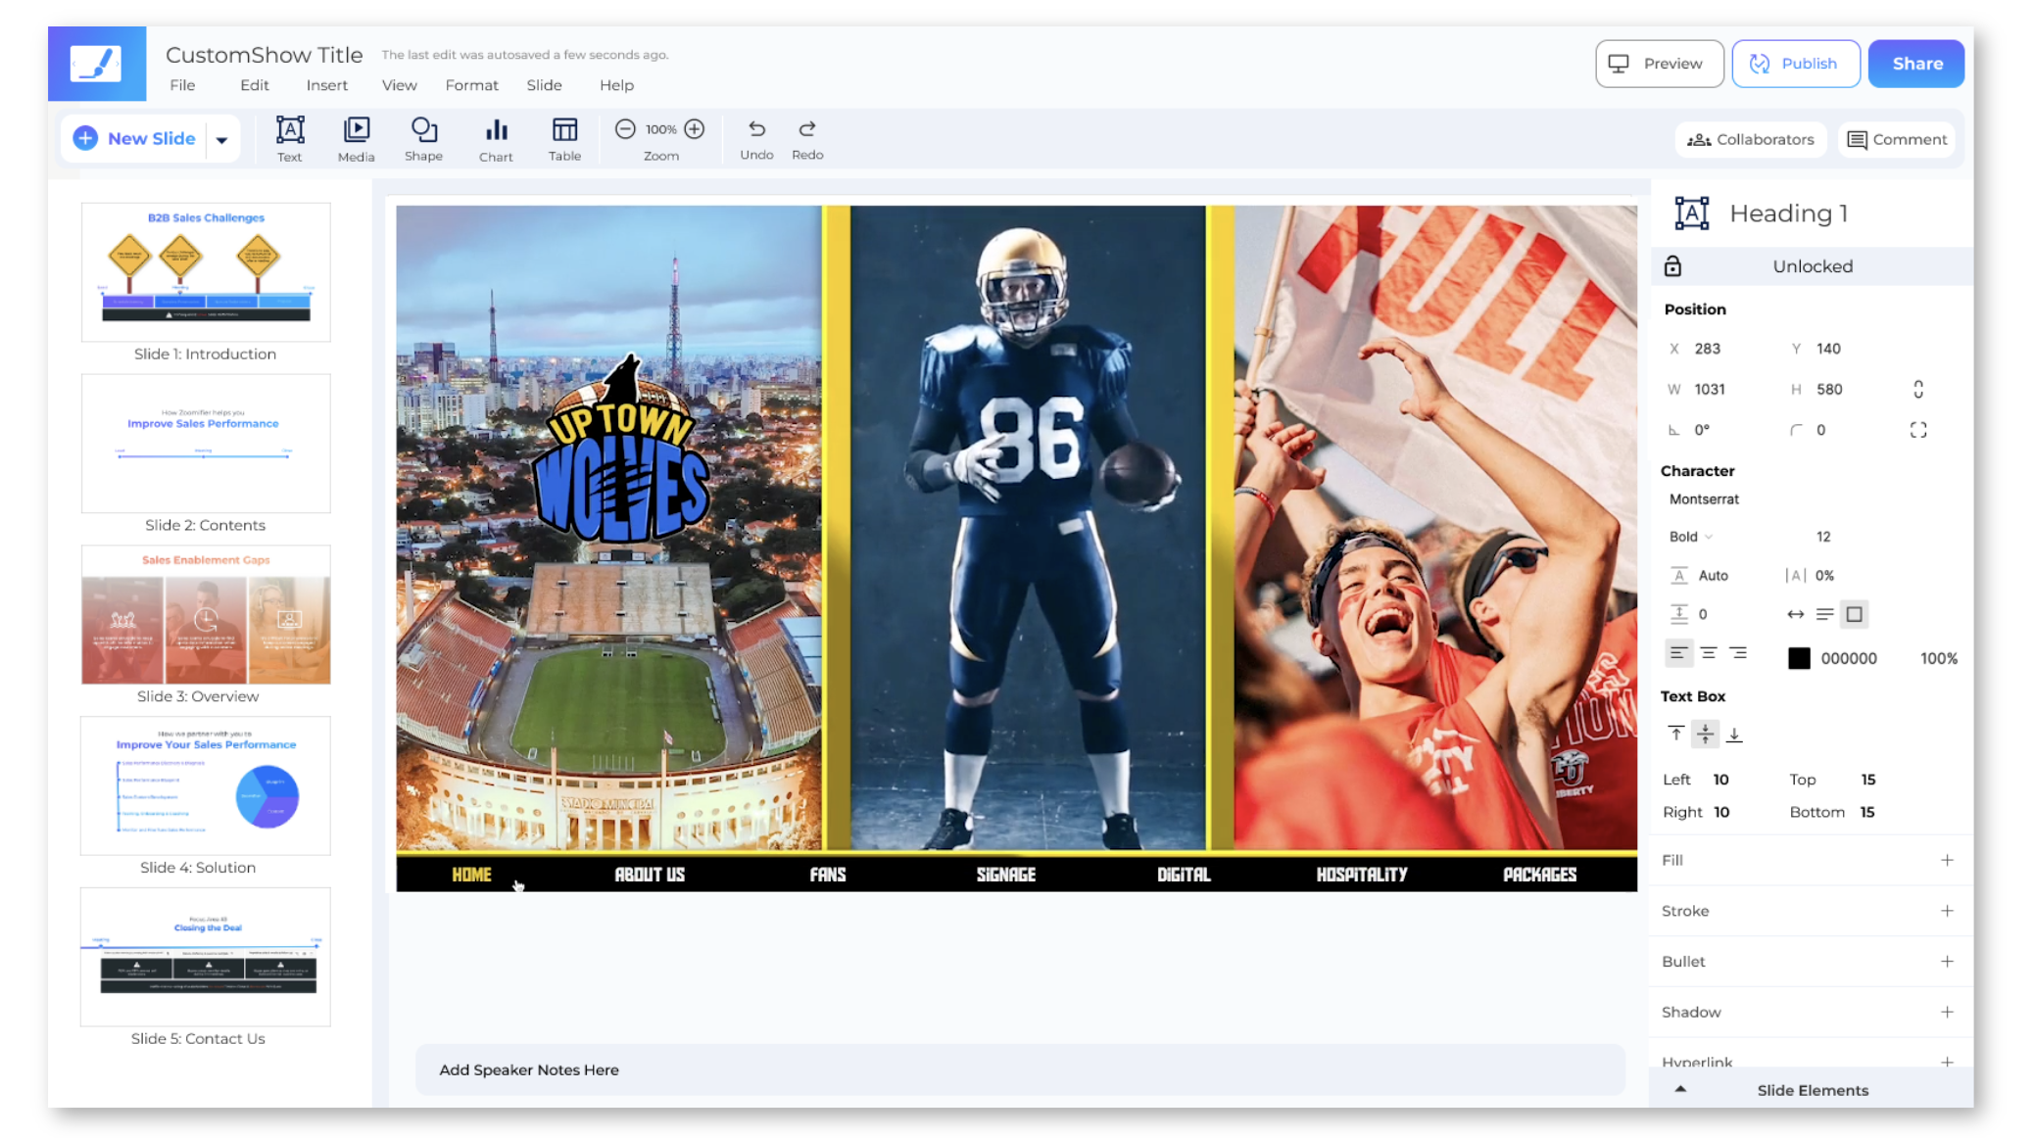Viewport: 2034px width, 1138px height.
Task: Insert a Chart from the toolbar
Action: (496, 137)
